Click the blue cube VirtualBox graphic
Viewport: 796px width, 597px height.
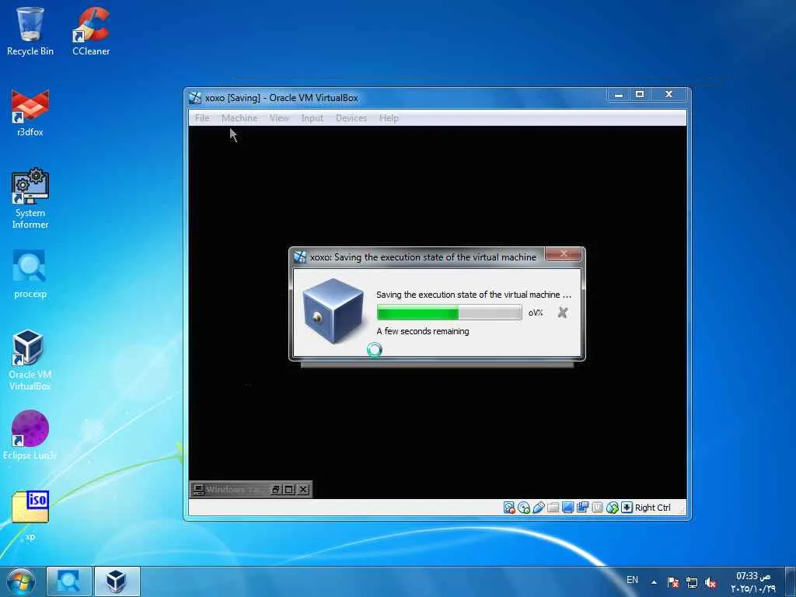333,311
